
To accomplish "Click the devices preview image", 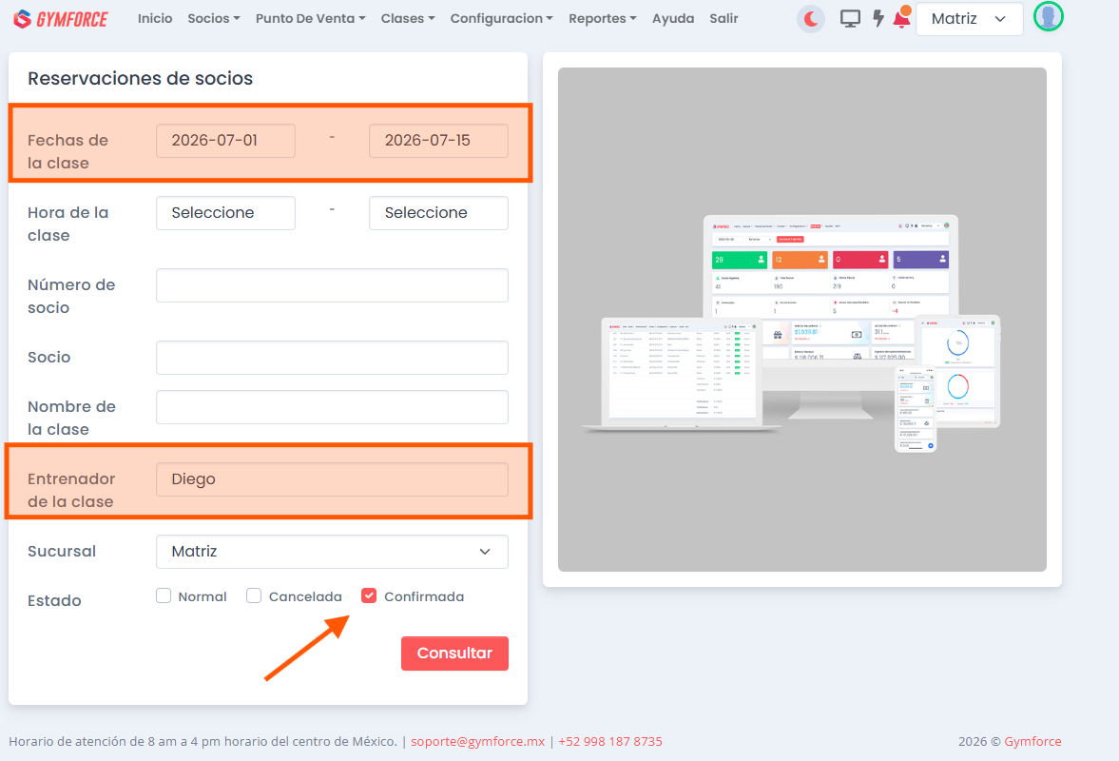I will point(802,319).
